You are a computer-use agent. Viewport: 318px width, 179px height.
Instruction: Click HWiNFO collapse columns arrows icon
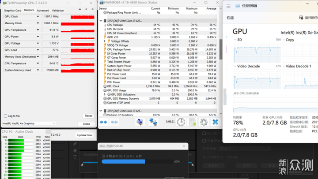[x=114, y=122]
